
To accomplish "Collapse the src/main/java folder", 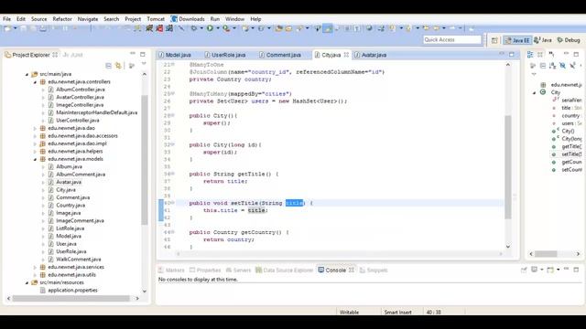I will coord(27,74).
